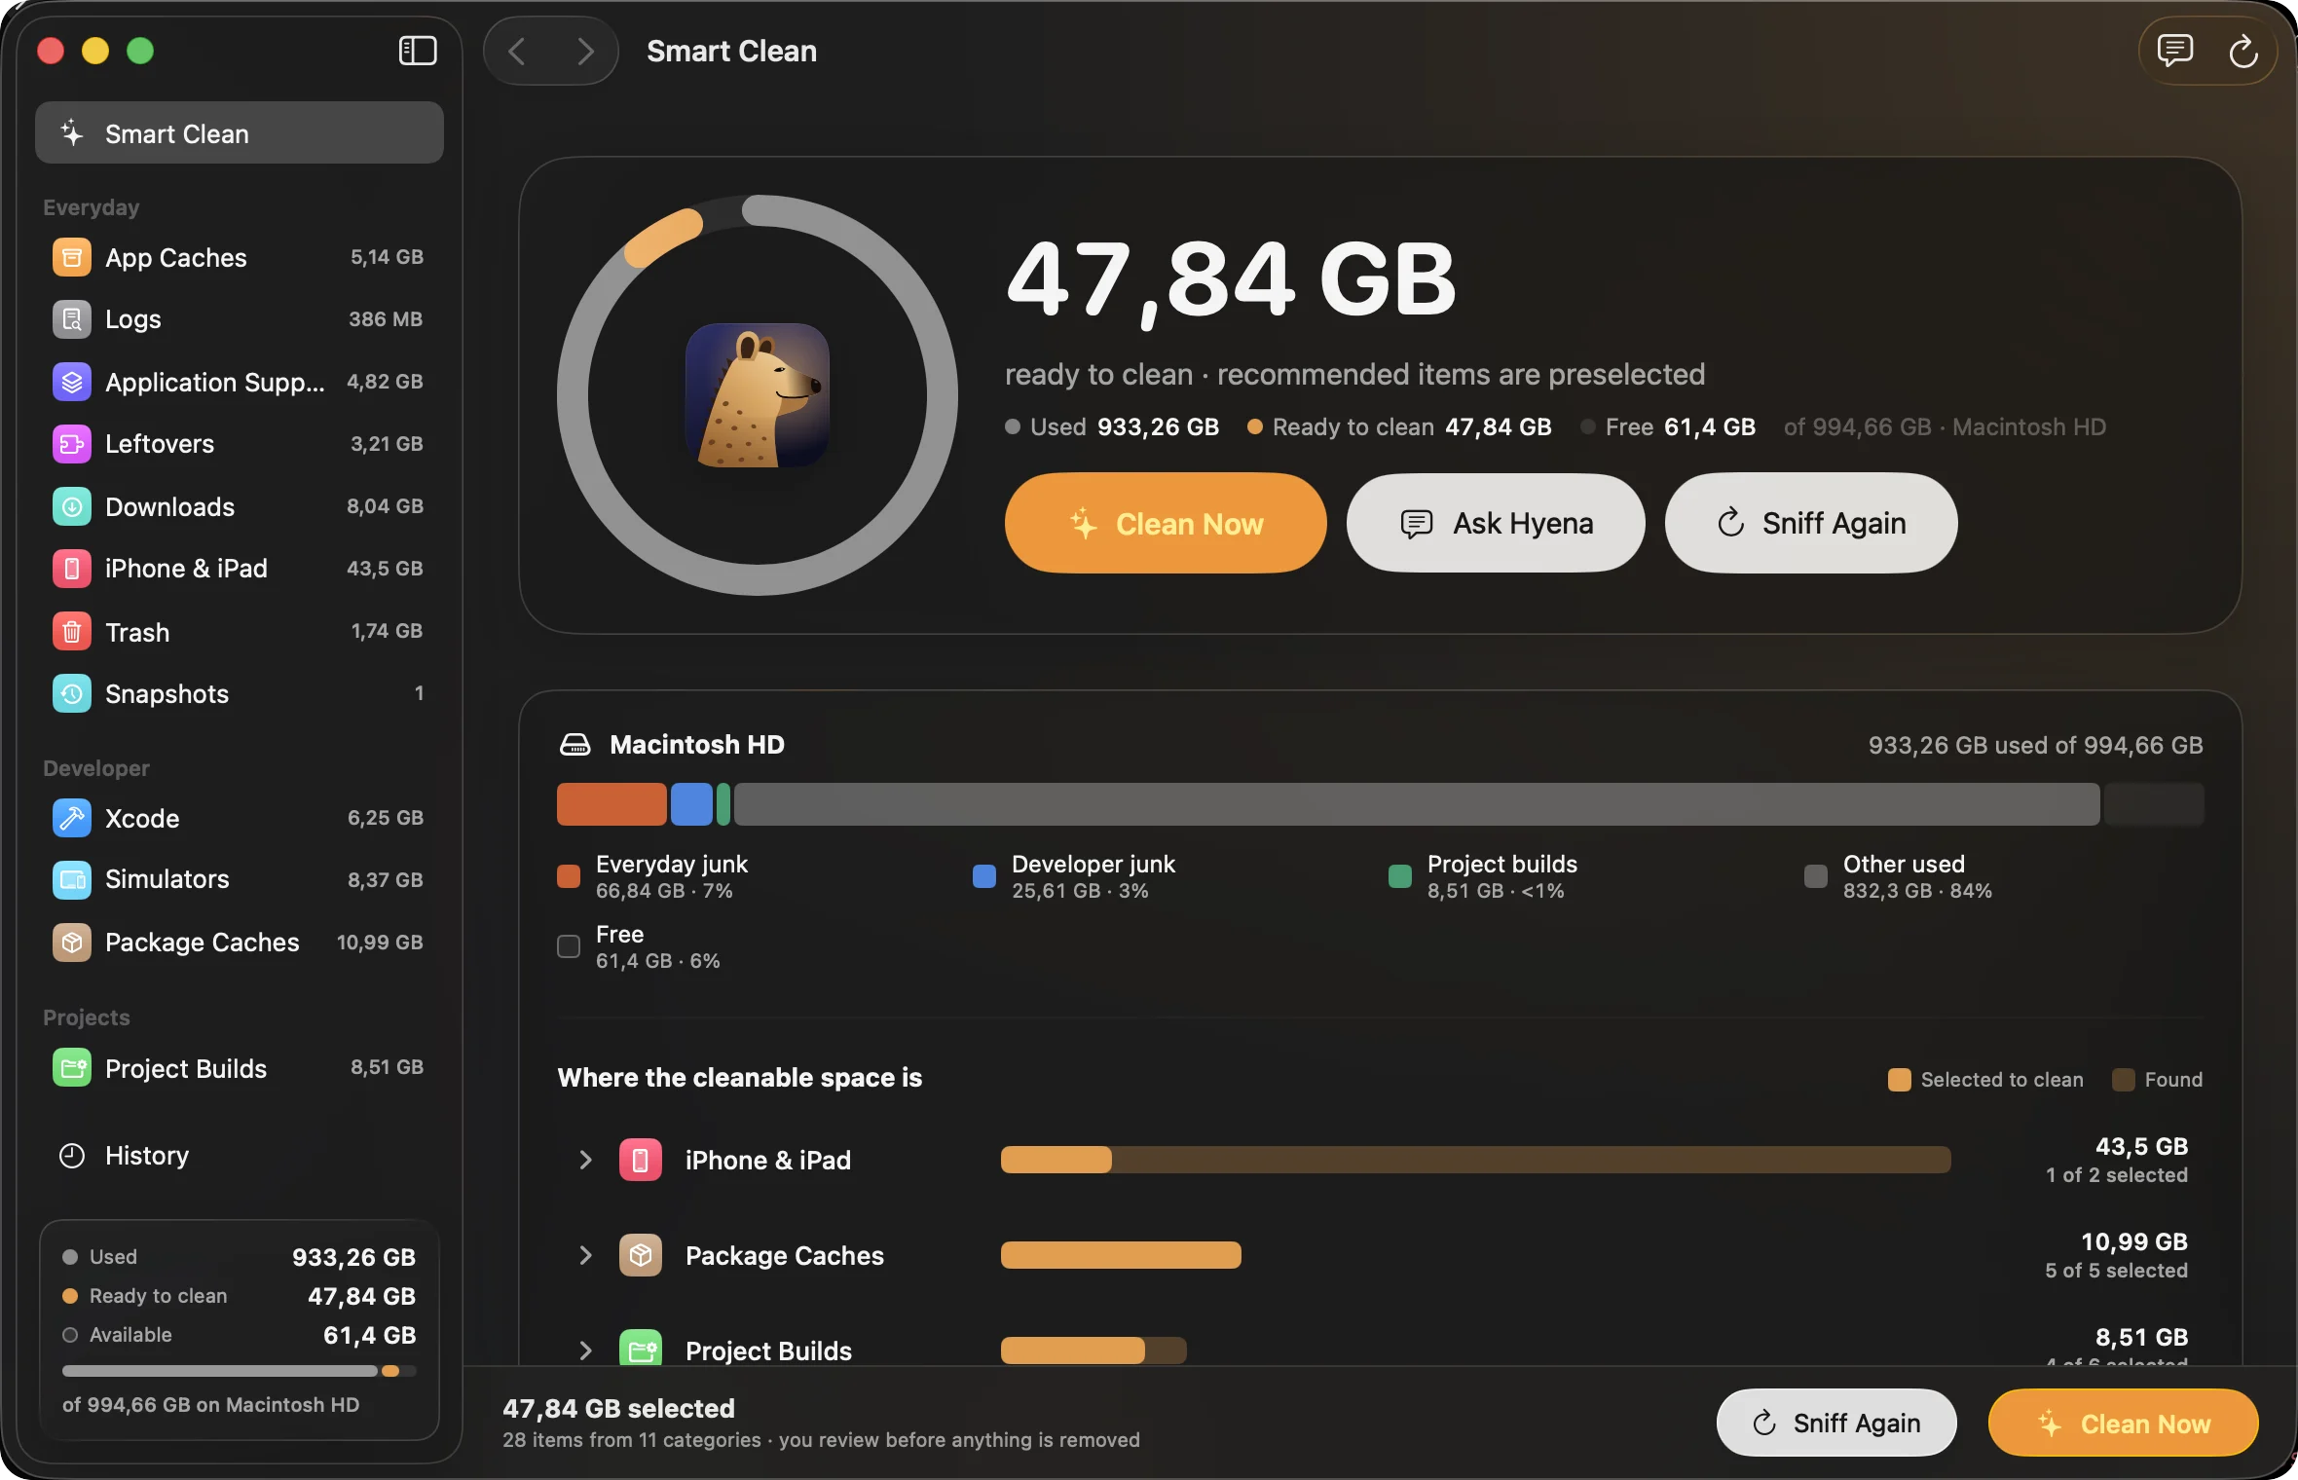2298x1480 pixels.
Task: Expand the iPhone & iPad cleanable row
Action: [x=585, y=1160]
